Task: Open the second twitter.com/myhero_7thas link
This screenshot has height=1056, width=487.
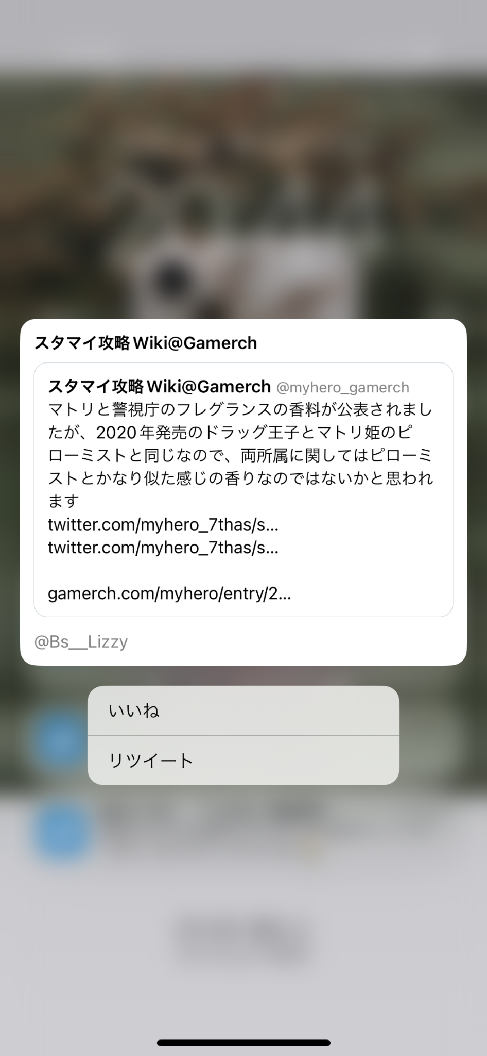Action: [x=163, y=547]
